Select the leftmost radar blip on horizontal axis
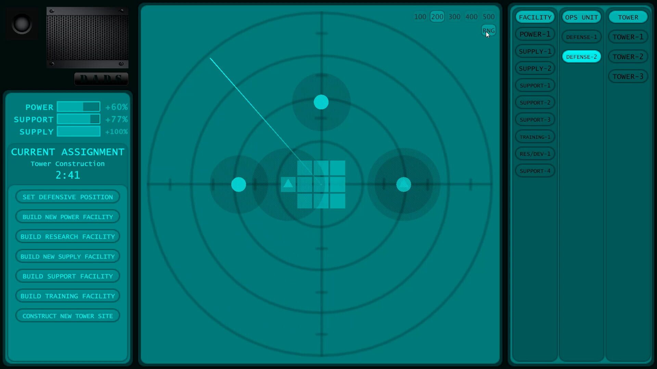 coord(239,184)
